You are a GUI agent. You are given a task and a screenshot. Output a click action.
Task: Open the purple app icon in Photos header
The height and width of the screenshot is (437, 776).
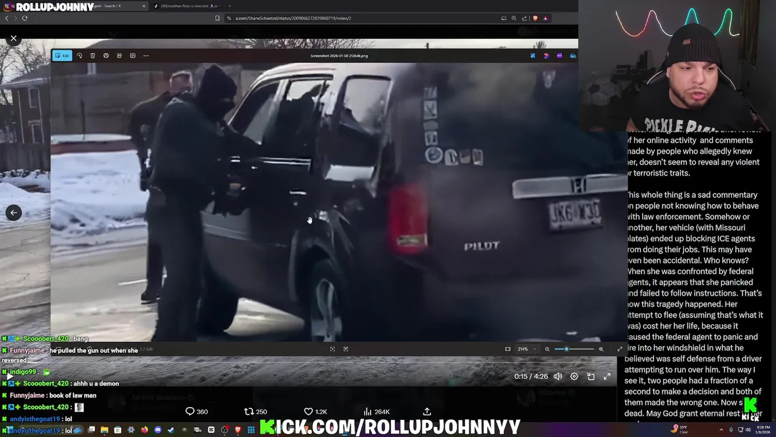click(560, 56)
